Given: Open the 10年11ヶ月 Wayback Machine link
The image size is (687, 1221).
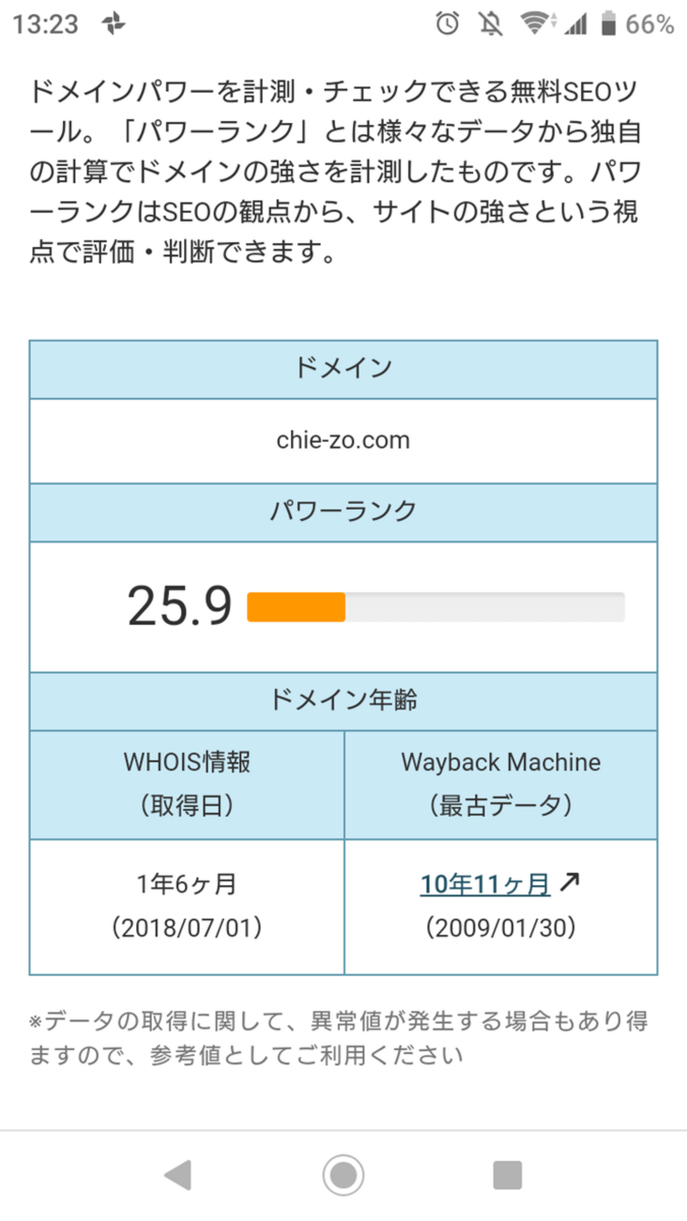Looking at the screenshot, I should click(x=485, y=884).
